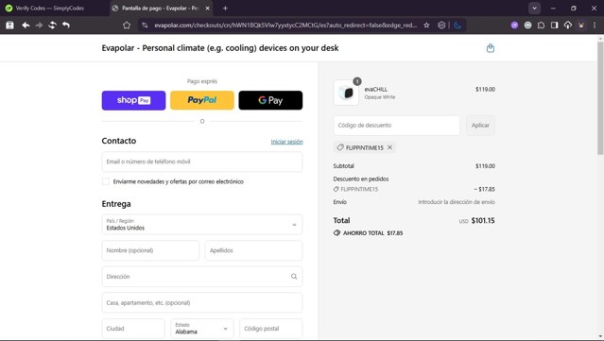Focus the Ciudad field
604x341 pixels.
(x=133, y=329)
